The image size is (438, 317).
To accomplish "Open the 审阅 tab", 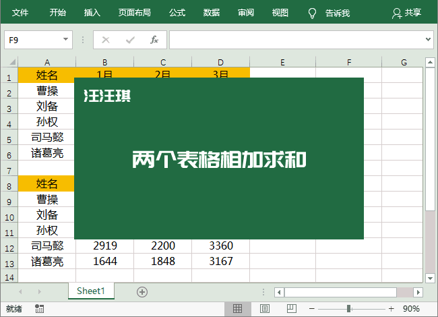I will [246, 13].
